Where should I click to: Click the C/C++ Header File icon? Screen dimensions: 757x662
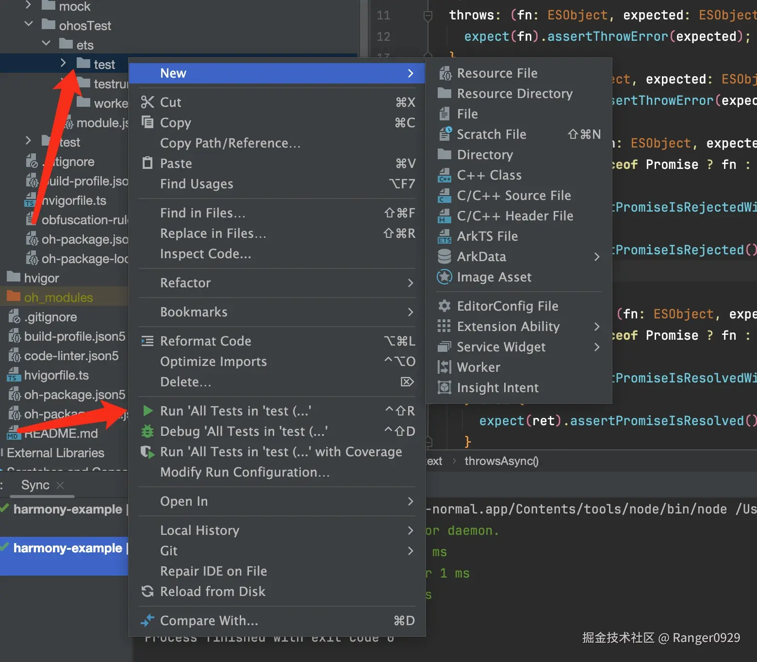click(444, 215)
